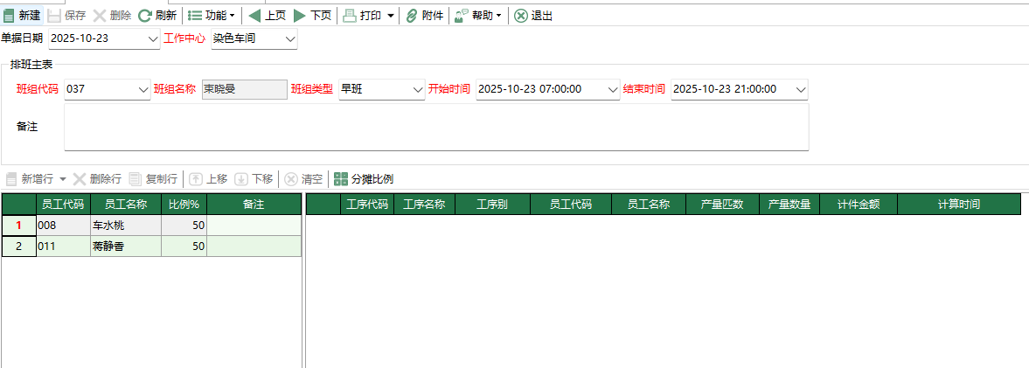Viewport: 1029px width, 368px height.
Task: Click the 上移 (Move up) icon
Action: pos(196,178)
